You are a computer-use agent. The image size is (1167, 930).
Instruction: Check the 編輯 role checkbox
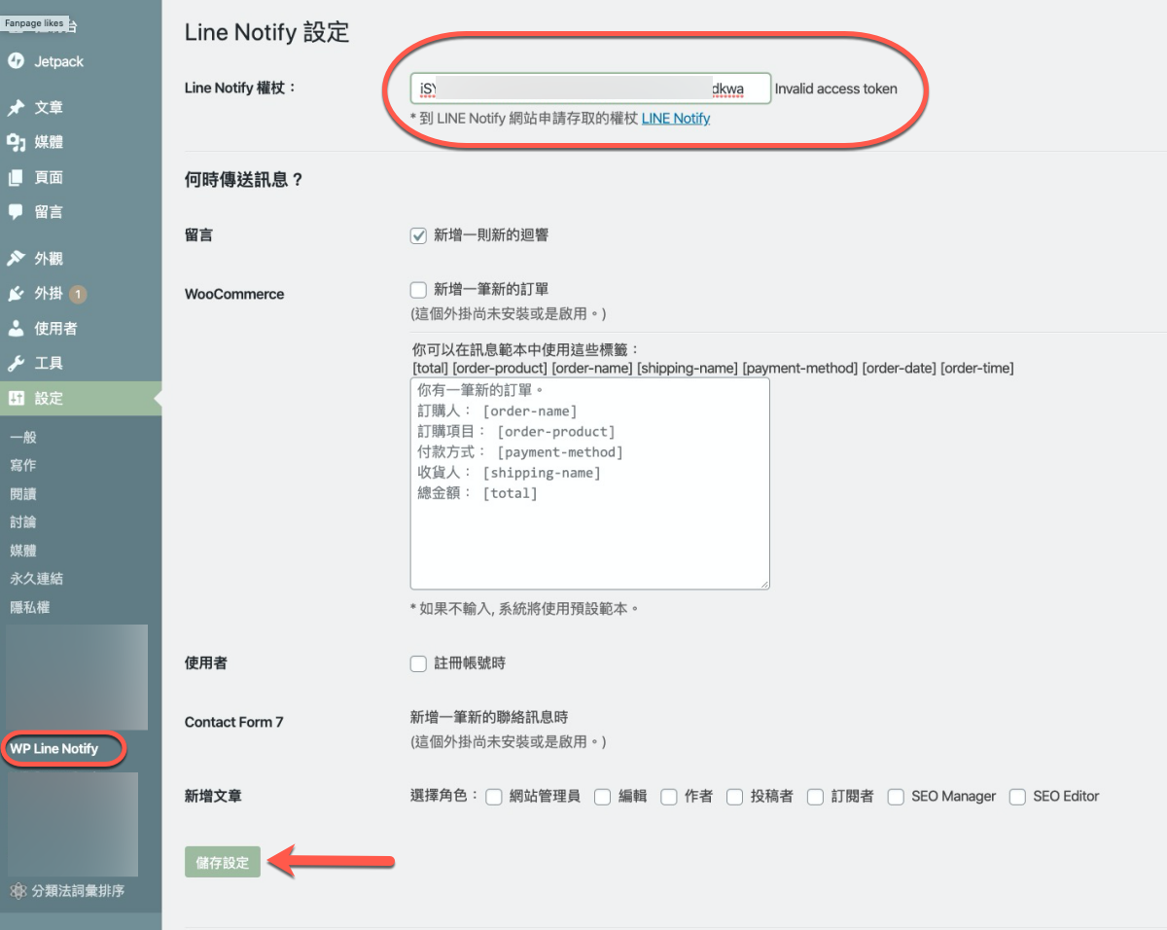[x=603, y=797]
